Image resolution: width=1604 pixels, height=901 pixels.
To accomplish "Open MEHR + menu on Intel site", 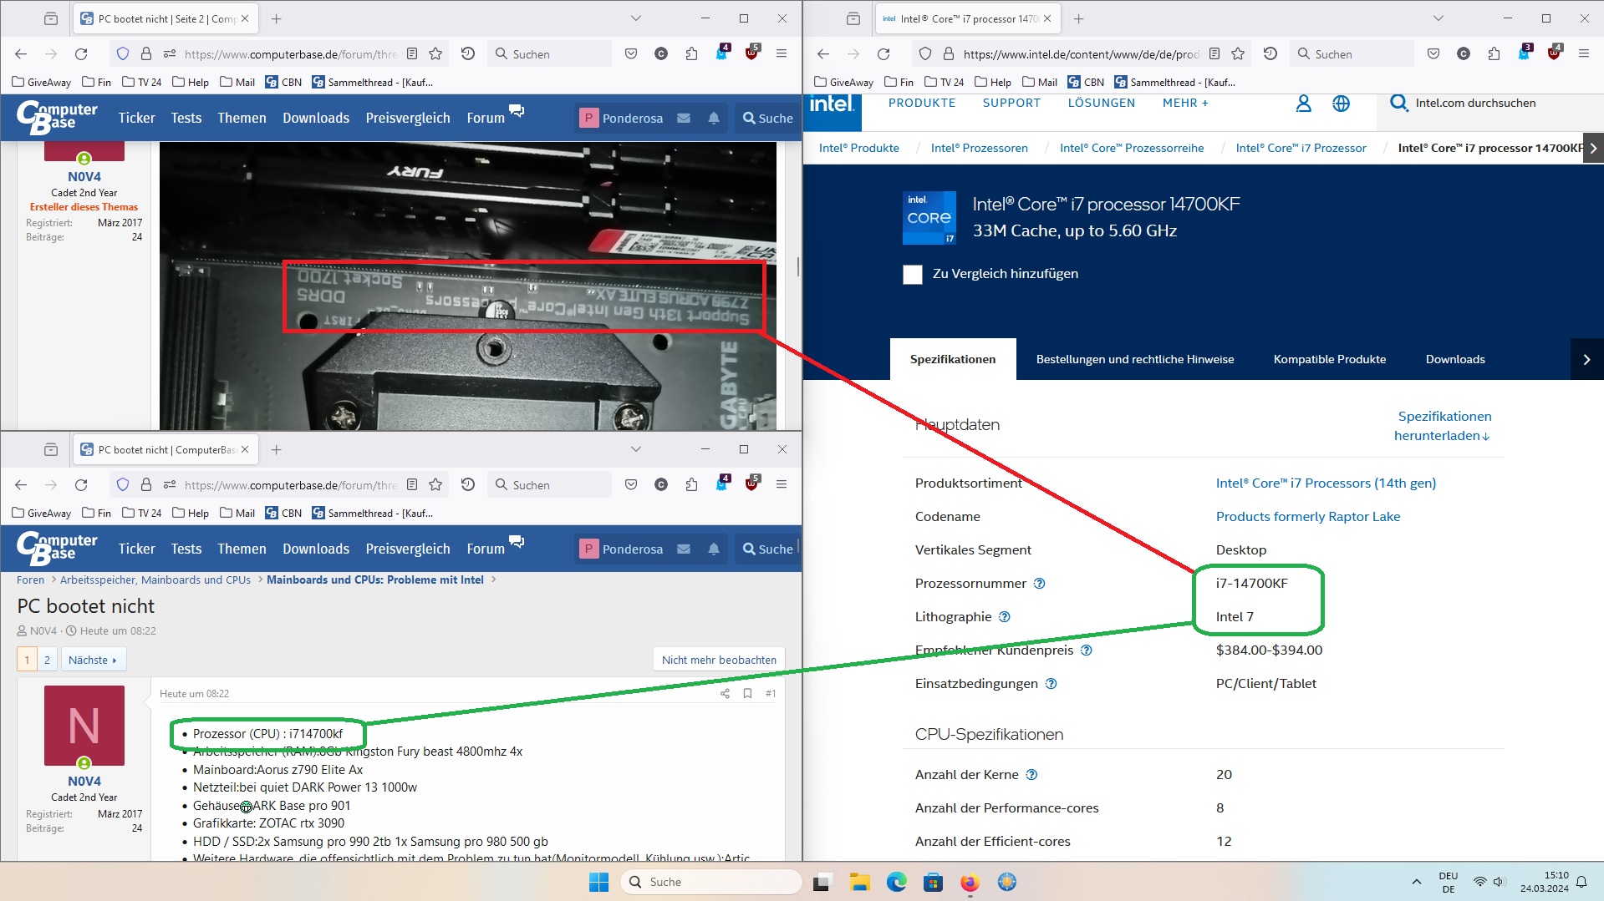I will (1185, 104).
